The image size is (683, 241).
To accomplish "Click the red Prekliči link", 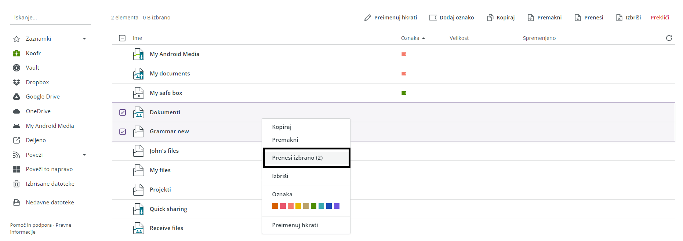I will tap(660, 18).
